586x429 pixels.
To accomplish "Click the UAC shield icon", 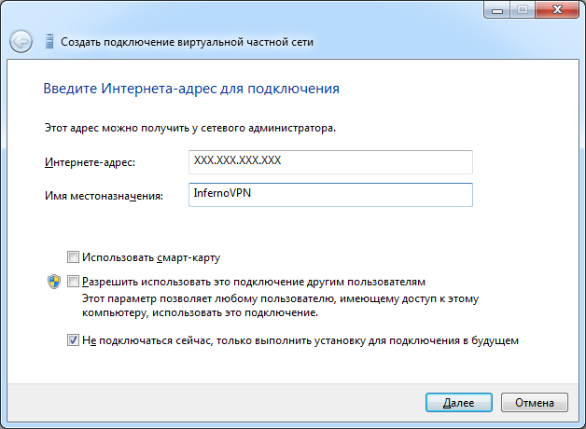I will click(54, 282).
